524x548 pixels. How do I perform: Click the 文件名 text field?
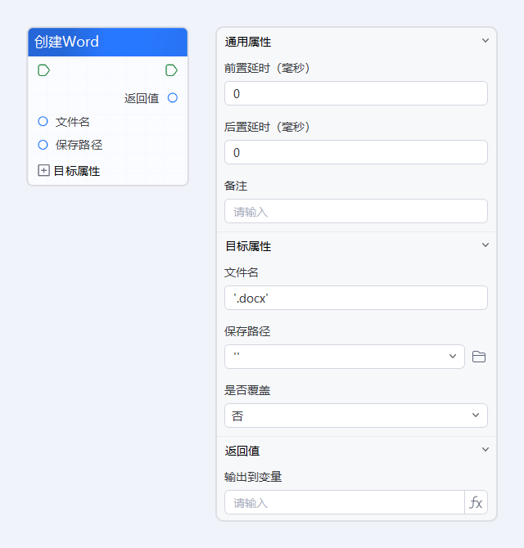click(355, 298)
